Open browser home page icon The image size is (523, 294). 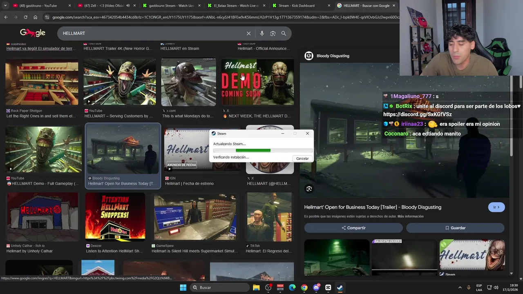(36, 17)
